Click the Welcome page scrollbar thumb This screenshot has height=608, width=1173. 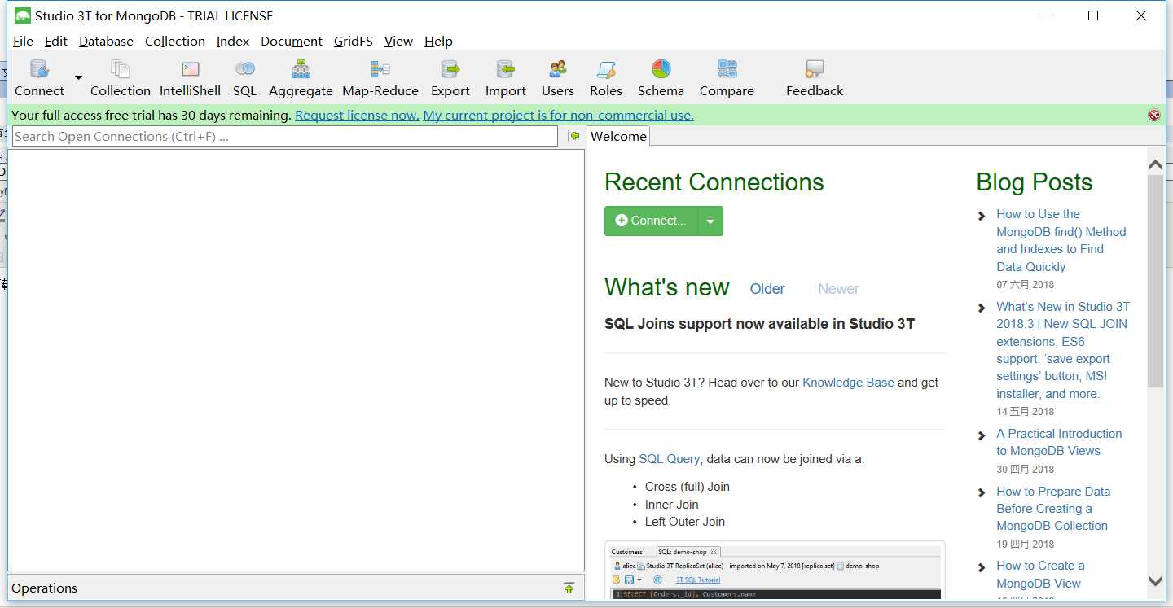[1155, 281]
